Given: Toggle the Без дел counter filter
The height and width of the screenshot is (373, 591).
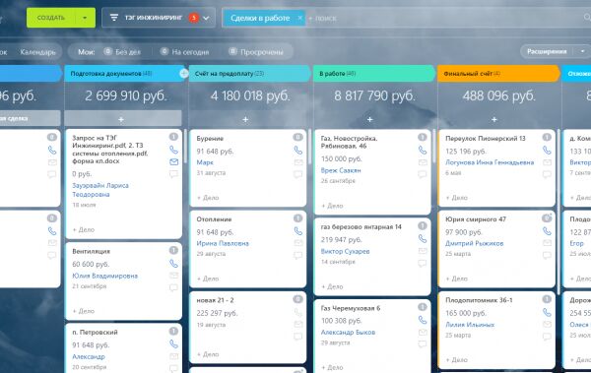Looking at the screenshot, I should [122, 51].
